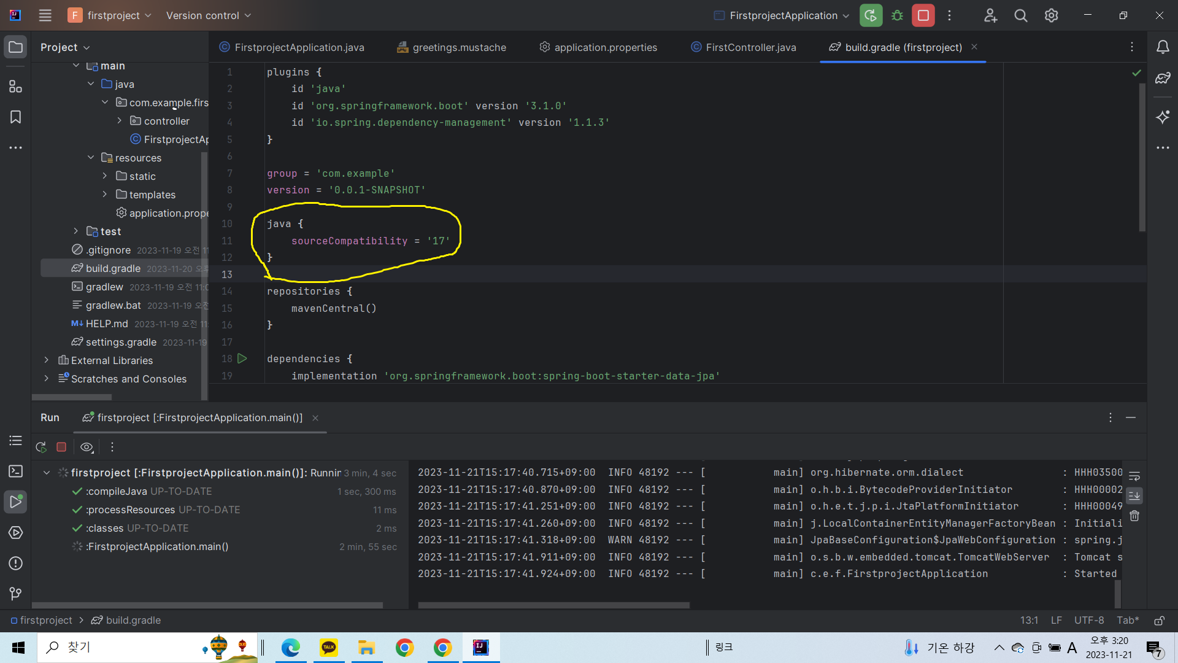1178x663 pixels.
Task: Expand External Libraries node
Action: point(47,360)
